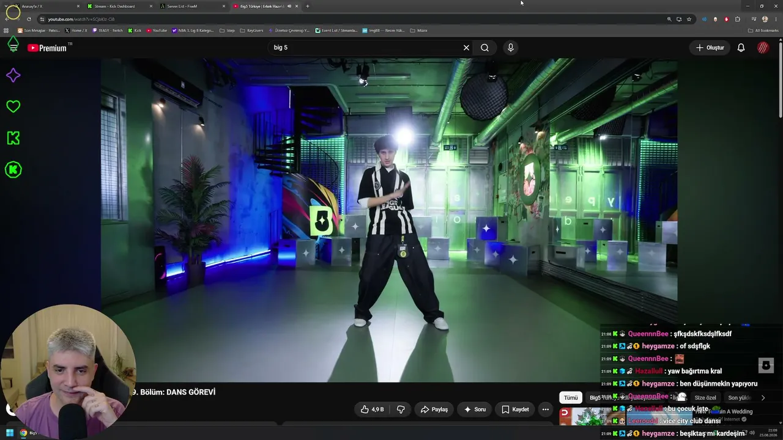
Task: Open the Chrome profile avatar
Action: [765, 19]
